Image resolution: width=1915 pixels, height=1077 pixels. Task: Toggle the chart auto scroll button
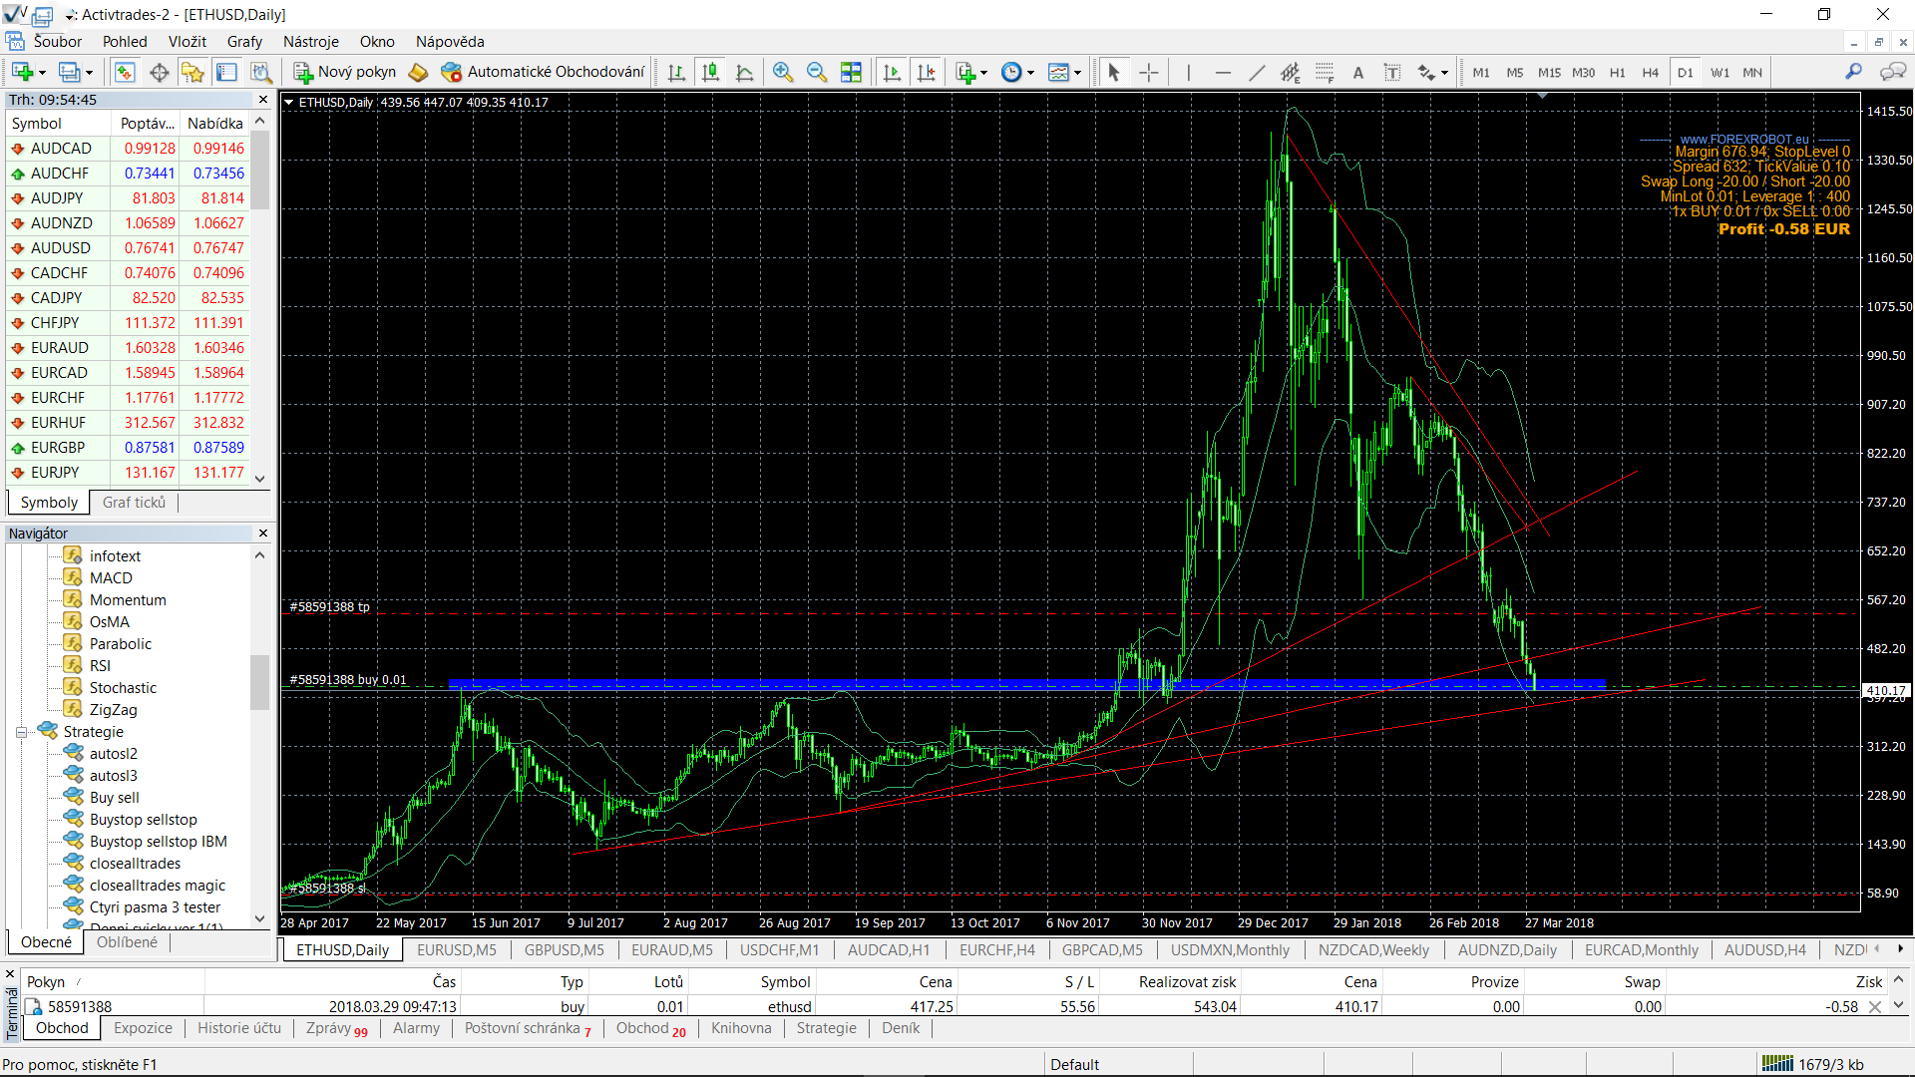pos(892,72)
